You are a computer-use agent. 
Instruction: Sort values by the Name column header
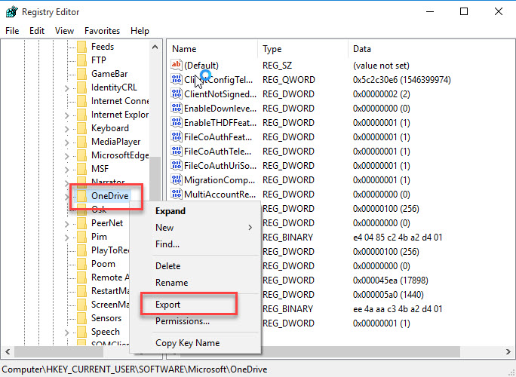point(213,49)
